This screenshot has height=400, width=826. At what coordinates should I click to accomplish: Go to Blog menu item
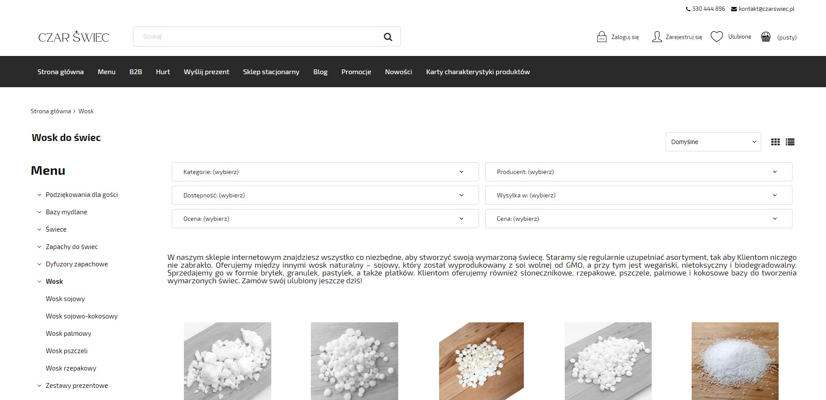tap(320, 72)
